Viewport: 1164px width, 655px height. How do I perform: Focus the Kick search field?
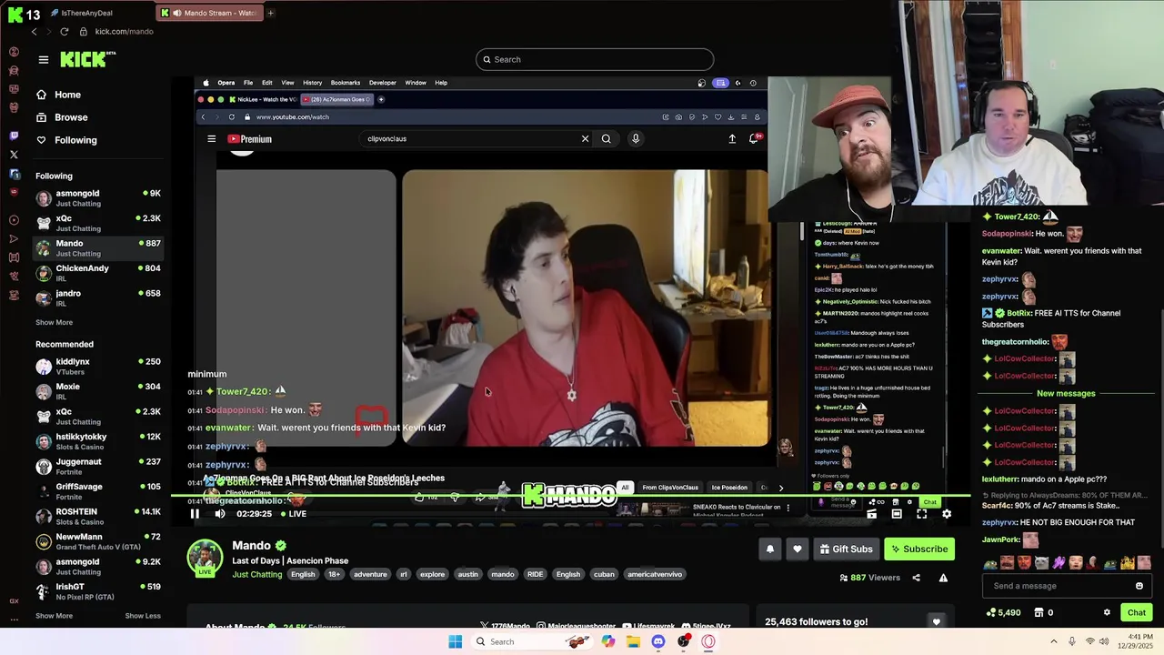(x=595, y=59)
